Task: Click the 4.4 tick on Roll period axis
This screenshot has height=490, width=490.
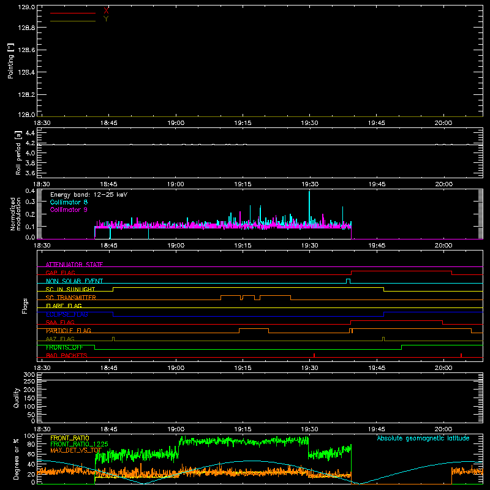Action: click(30, 133)
